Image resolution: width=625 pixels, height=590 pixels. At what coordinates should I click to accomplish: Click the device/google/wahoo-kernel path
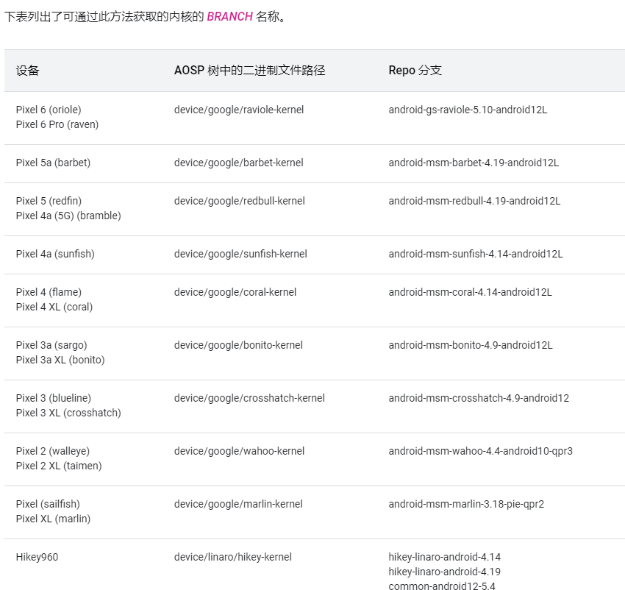(238, 451)
